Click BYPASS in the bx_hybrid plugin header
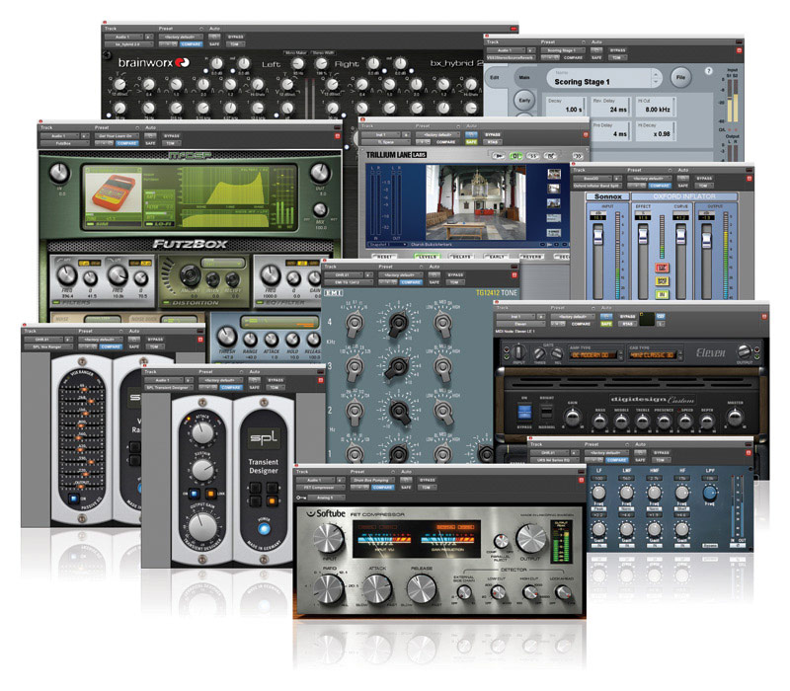Viewport: 790px width, 691px height. click(x=235, y=37)
